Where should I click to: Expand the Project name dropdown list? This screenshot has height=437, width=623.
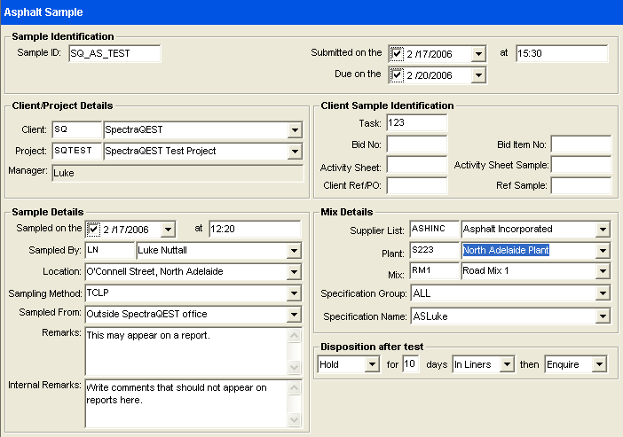(295, 152)
